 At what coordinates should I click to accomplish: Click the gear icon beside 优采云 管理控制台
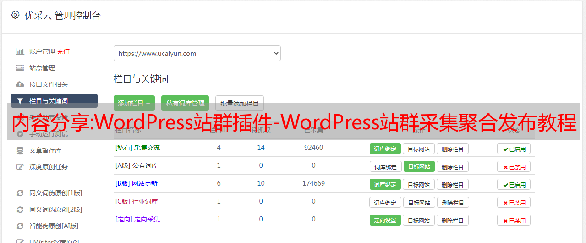[x=16, y=15]
